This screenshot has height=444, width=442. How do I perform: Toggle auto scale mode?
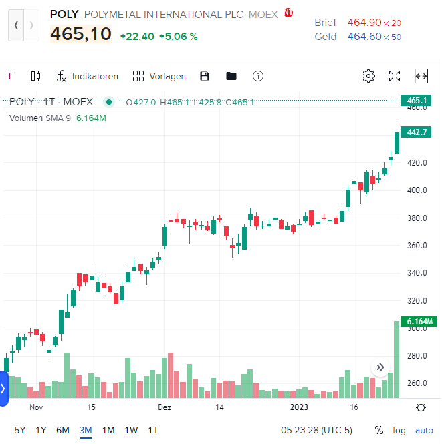(424, 430)
